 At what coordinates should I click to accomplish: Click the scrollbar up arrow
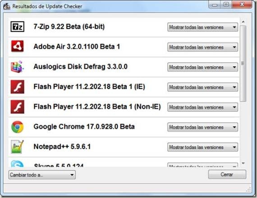[243, 22]
